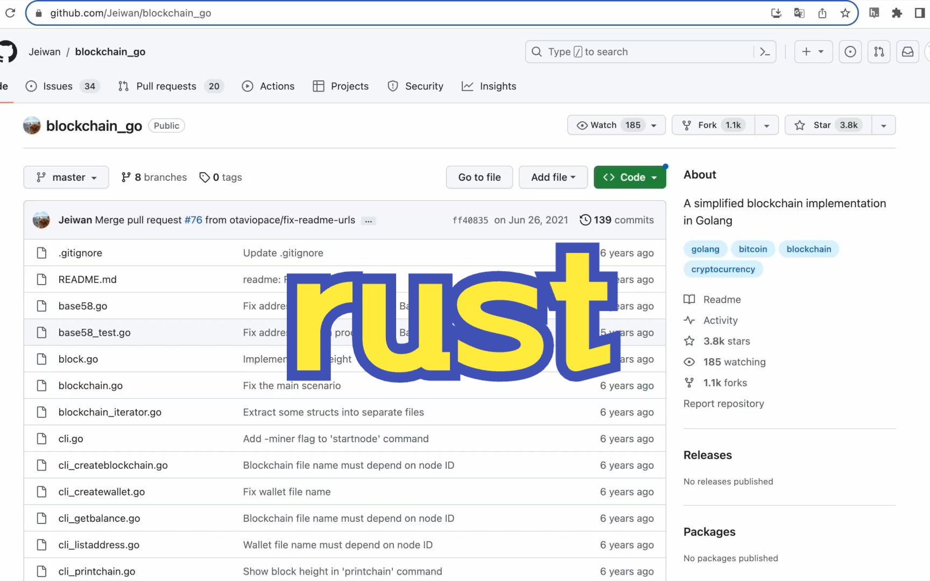The width and height of the screenshot is (930, 581).
Task: Open base58_test.go file
Action: 94,332
